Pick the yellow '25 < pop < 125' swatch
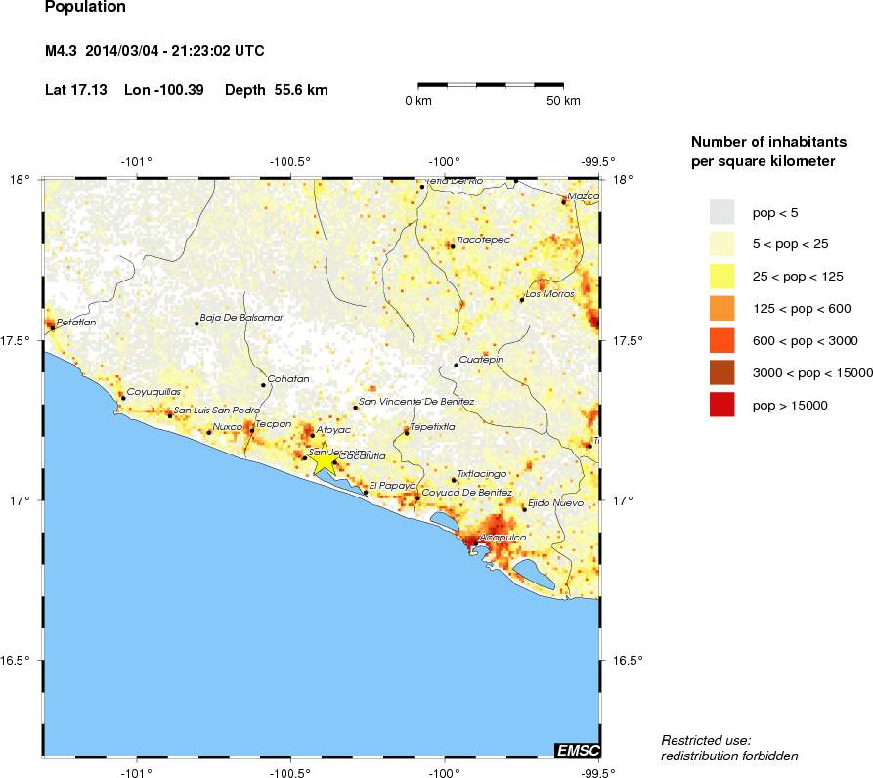The width and height of the screenshot is (873, 778). tap(721, 277)
